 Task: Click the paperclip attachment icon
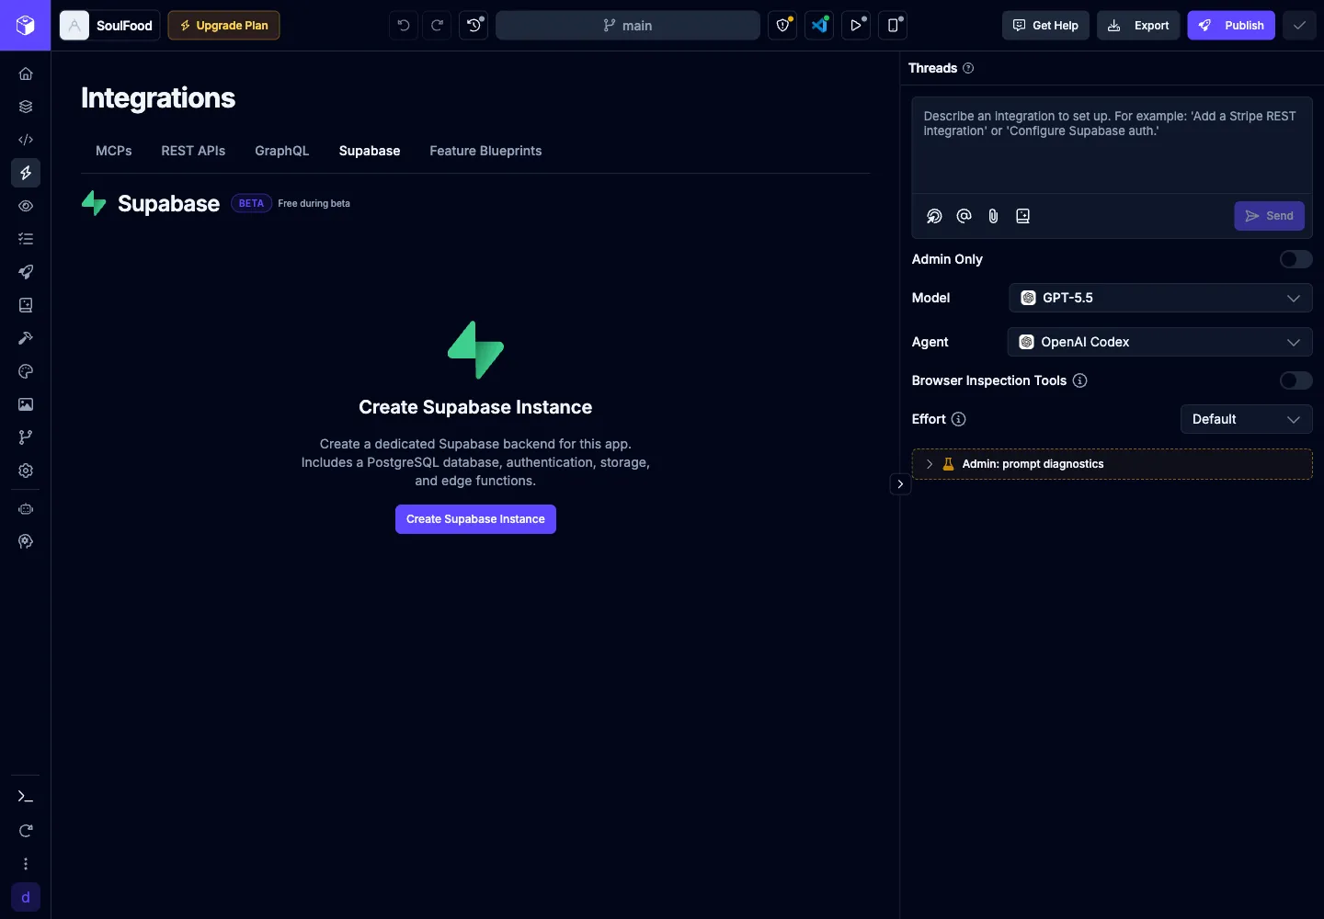click(x=993, y=216)
